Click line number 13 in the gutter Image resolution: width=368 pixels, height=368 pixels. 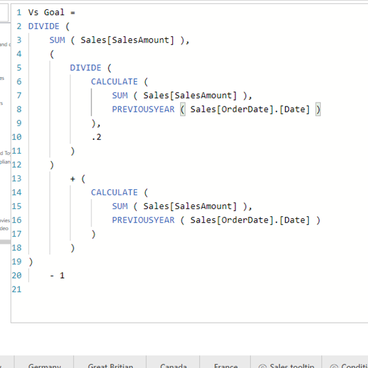[x=16, y=179]
